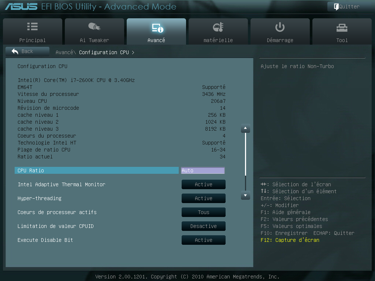This screenshot has height=281, width=375.
Task: Select Avancé in the breadcrumb path
Action: point(65,52)
